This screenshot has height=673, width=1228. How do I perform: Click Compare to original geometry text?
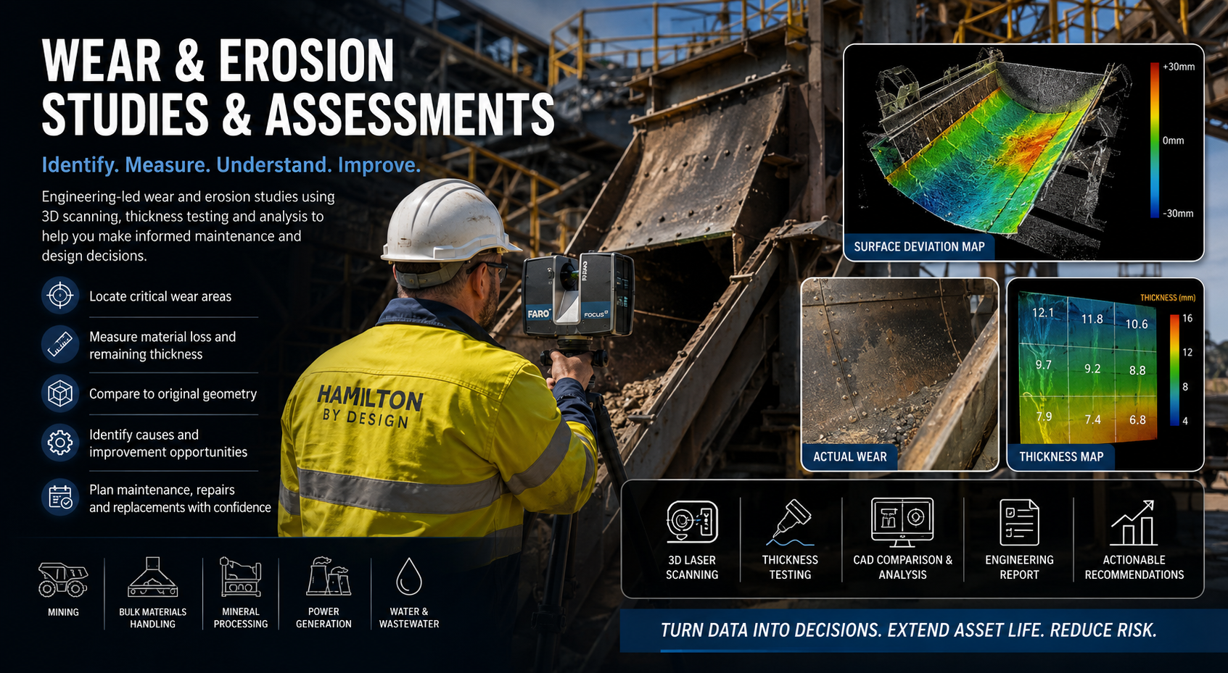coord(173,393)
